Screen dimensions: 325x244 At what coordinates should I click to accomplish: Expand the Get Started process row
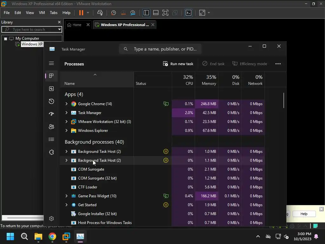pyautogui.click(x=66, y=205)
